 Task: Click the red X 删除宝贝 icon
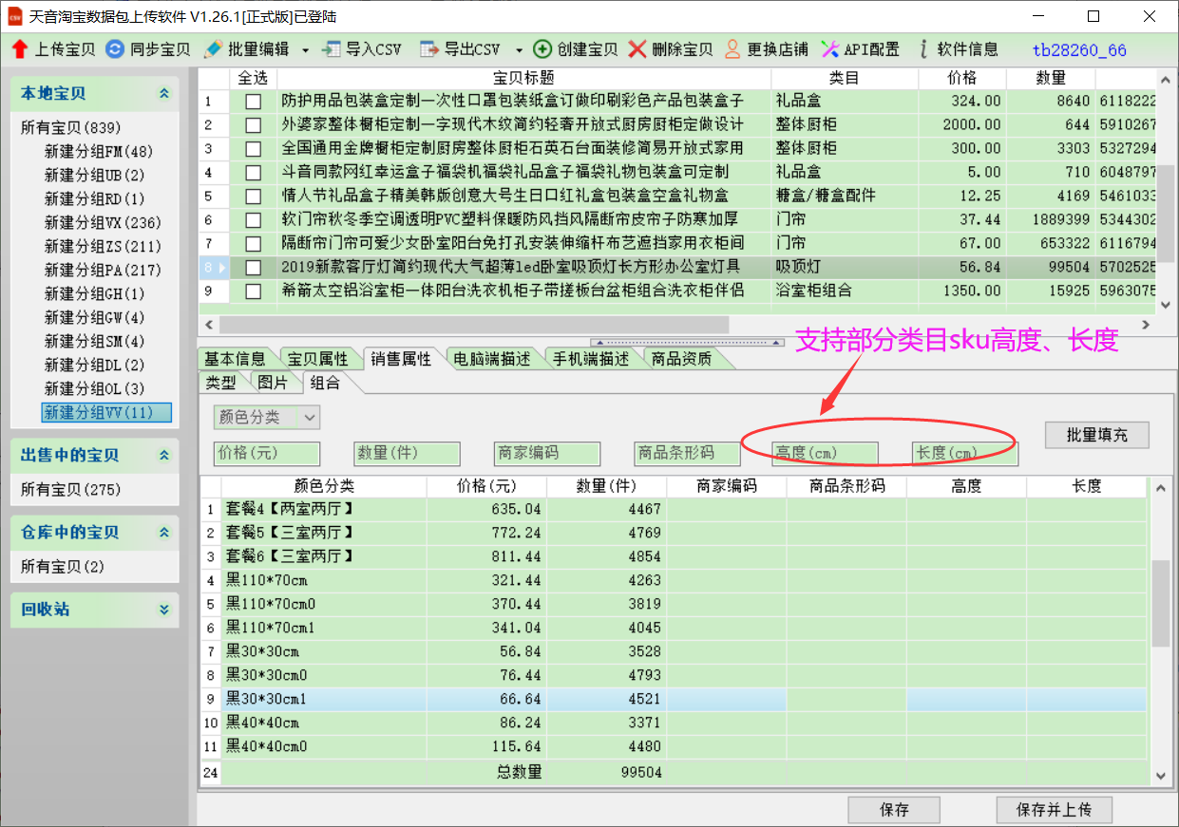[637, 49]
